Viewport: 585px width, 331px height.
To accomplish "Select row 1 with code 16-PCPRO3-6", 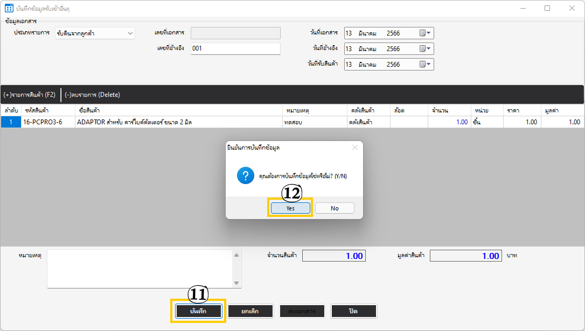I will point(43,122).
